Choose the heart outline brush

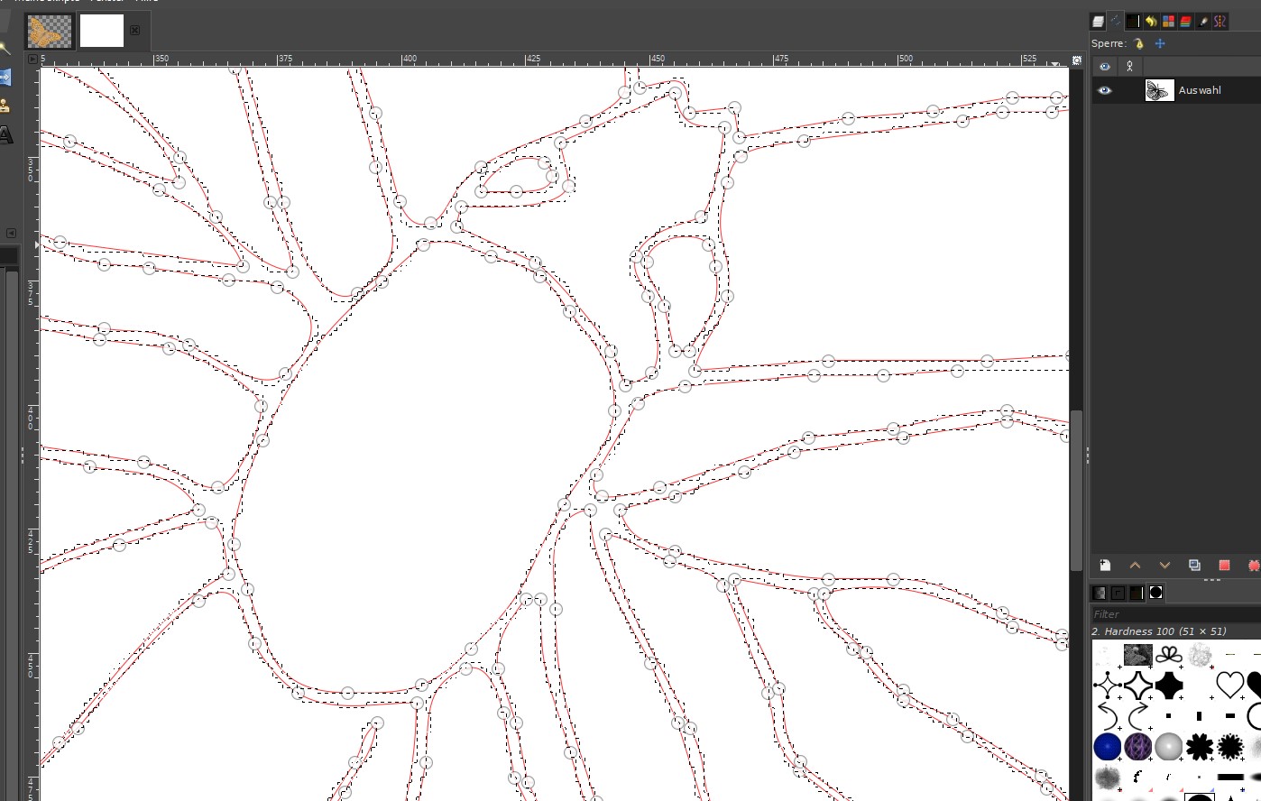[x=1229, y=685]
